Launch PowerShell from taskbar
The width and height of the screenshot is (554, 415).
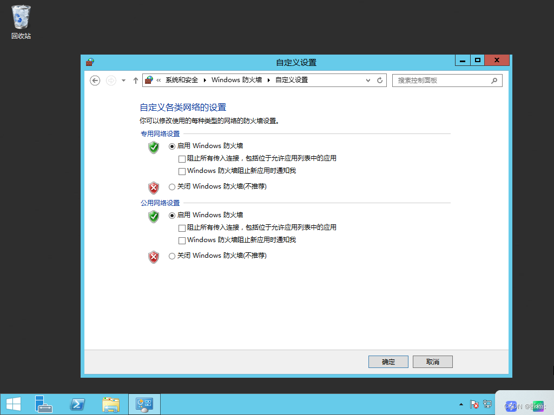coord(77,404)
